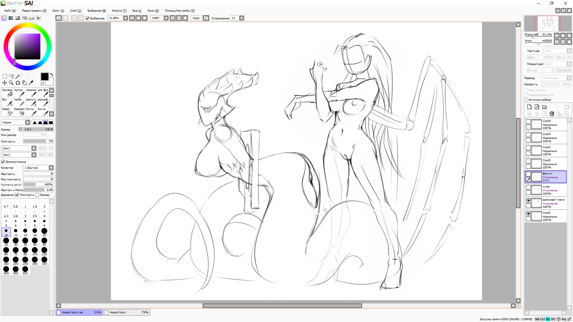Choose brush size preset 100
Viewport: 573px width, 322px height.
click(35, 251)
